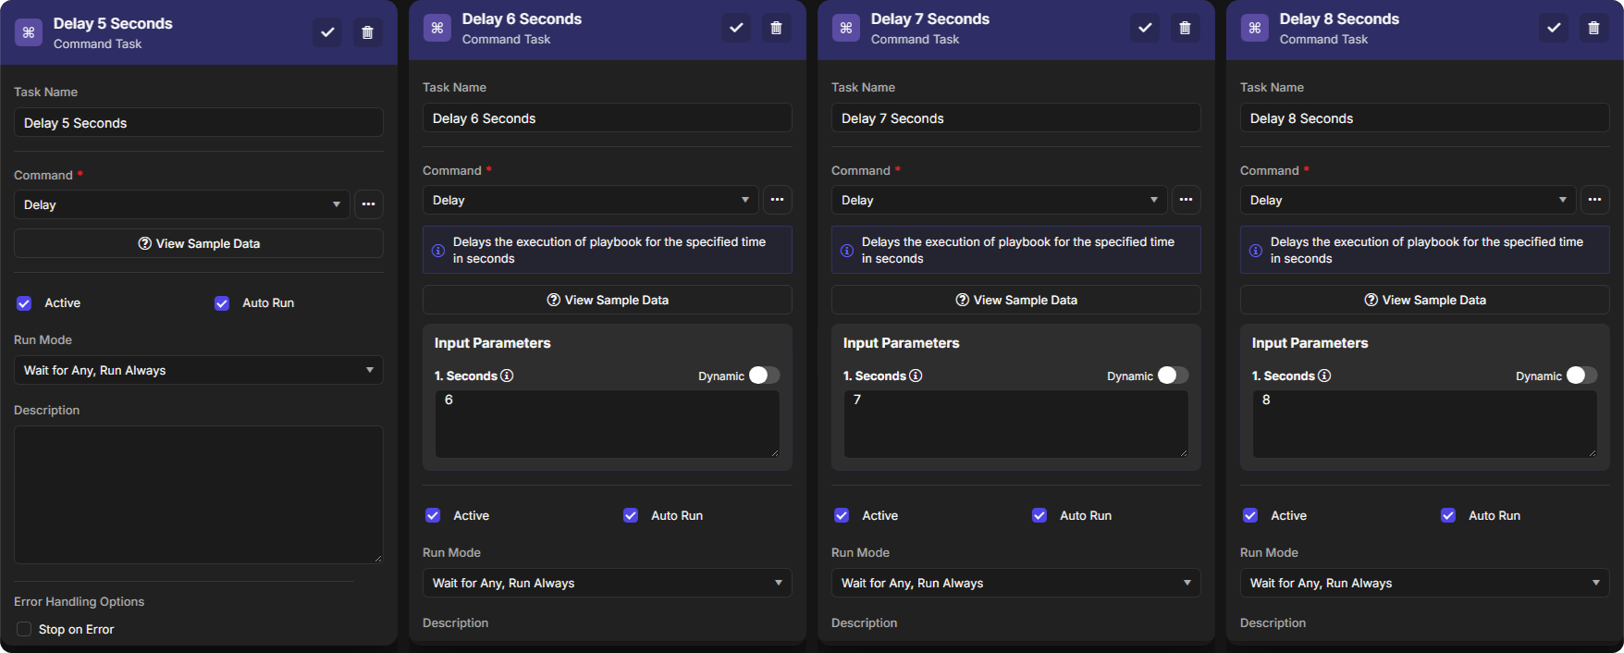Click the command icon in Delay 5 Seconds header
1624x653 pixels.
click(x=29, y=32)
